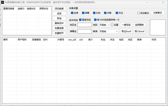
Task: Uncheck the 关注 checkbox
Action: (117, 13)
